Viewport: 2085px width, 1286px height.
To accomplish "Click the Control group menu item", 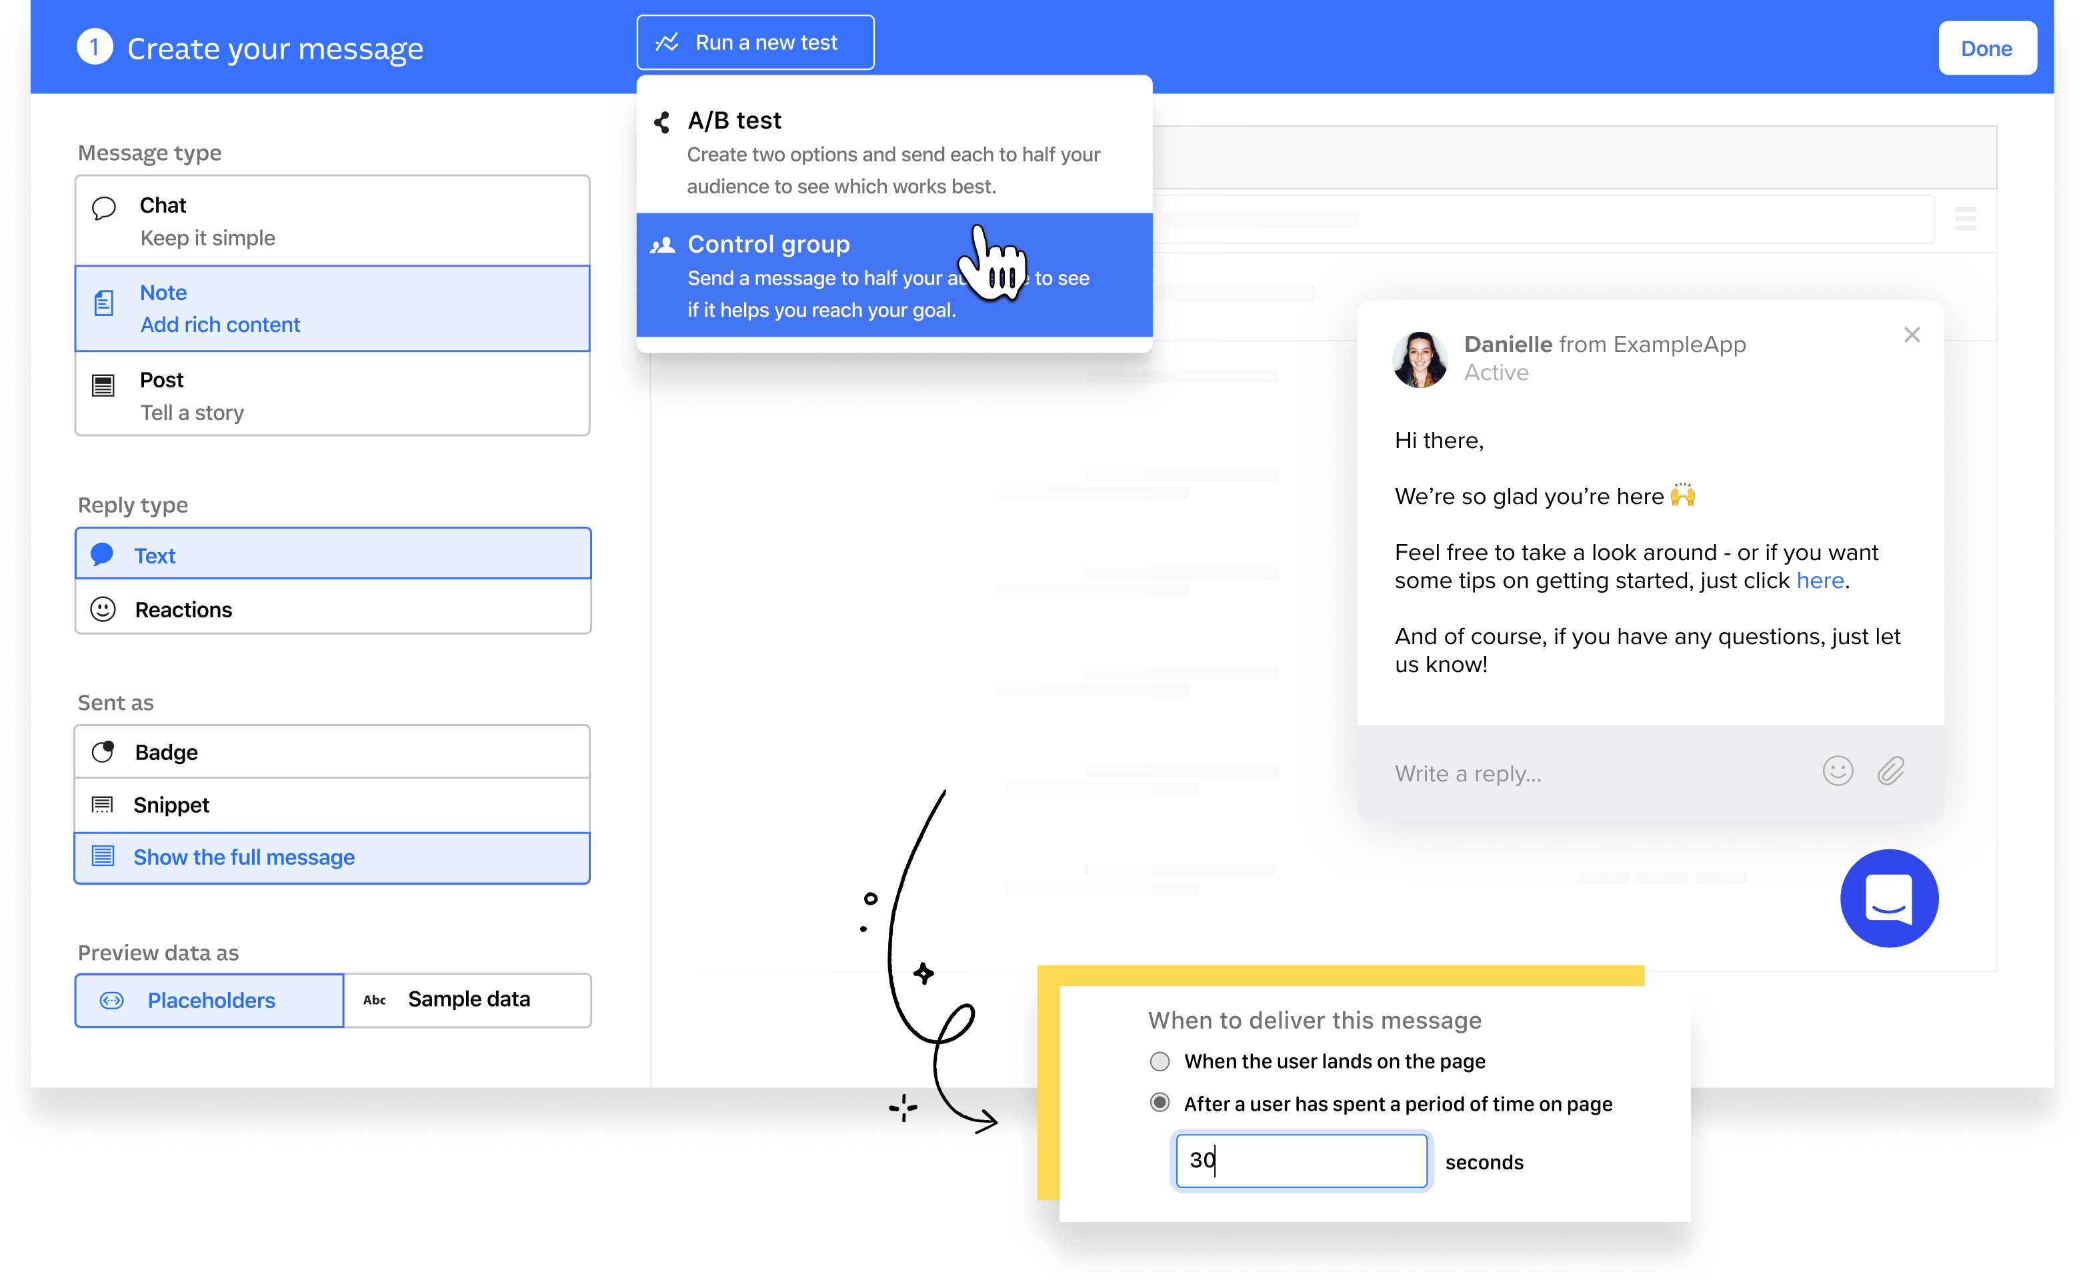I will [x=893, y=275].
